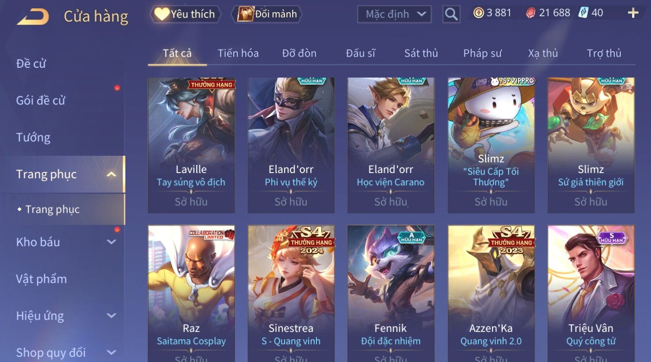The height and width of the screenshot is (362, 651).
Task: Switch to the Tiến hóa tab
Action: 238,54
